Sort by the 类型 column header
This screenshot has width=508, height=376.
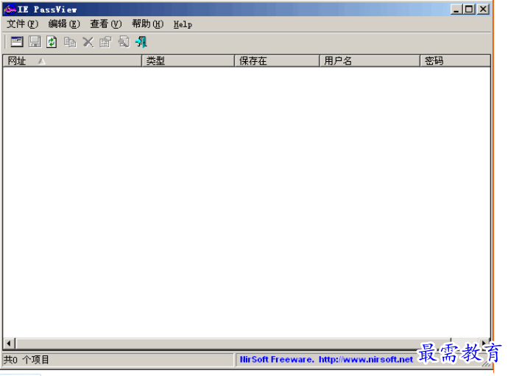(188, 60)
